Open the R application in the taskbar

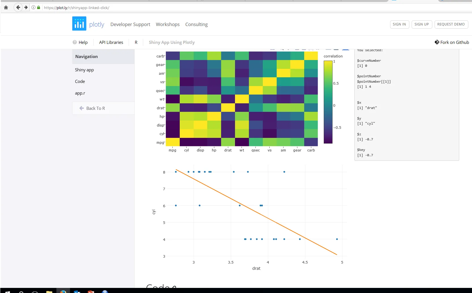click(x=105, y=292)
